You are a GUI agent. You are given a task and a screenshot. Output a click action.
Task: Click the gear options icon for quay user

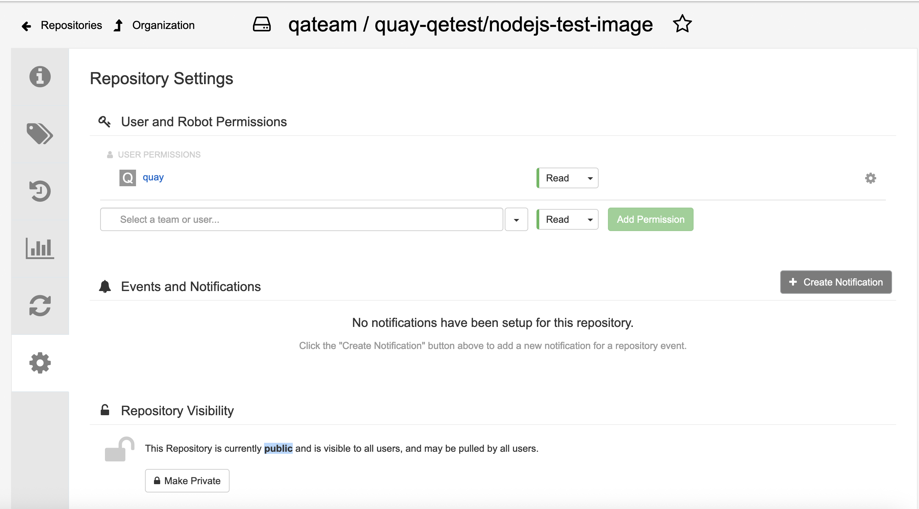point(870,178)
